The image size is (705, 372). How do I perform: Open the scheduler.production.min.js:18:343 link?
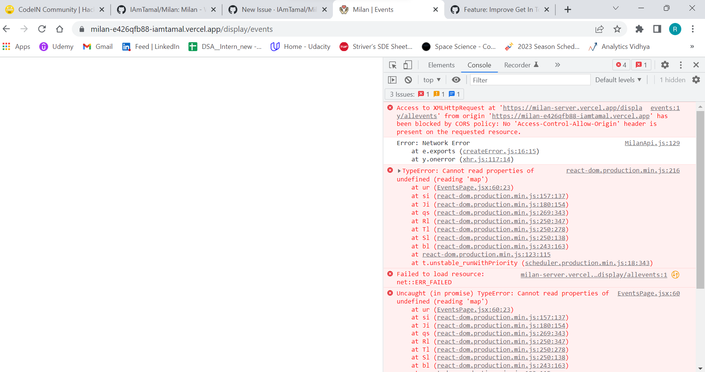click(x=587, y=263)
